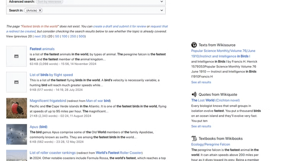Click placeholder image for Fastest animals
Screen dimensions: 287x161
tap(16, 56)
